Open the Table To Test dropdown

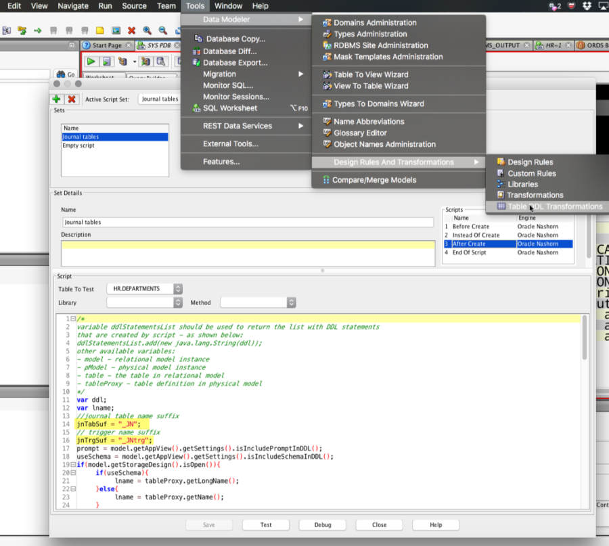(144, 288)
